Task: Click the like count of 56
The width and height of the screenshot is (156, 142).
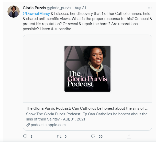Action: point(101,137)
